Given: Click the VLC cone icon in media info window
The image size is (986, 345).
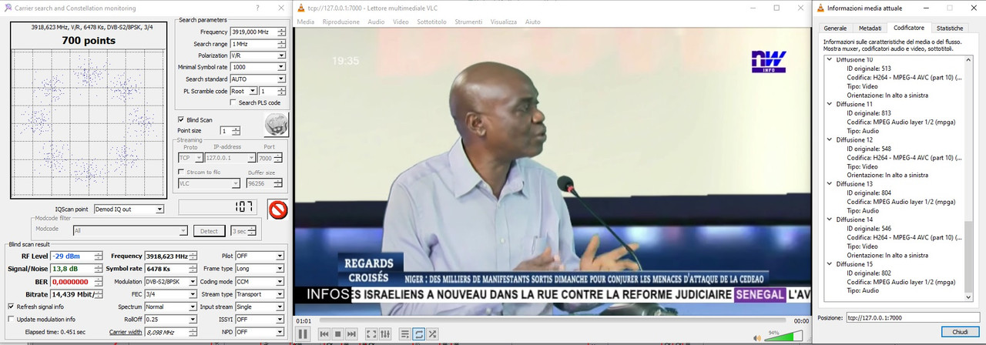Looking at the screenshot, I should (x=821, y=8).
